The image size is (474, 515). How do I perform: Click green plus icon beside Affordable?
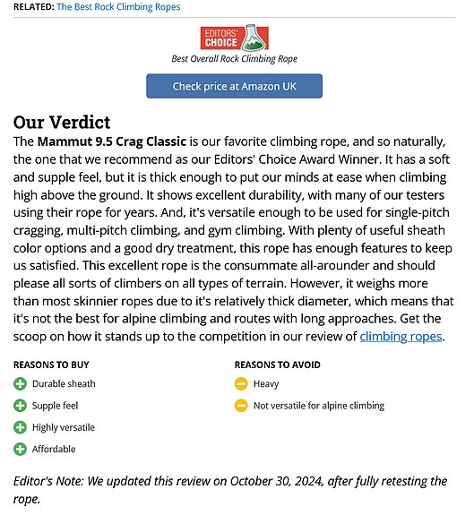point(20,449)
